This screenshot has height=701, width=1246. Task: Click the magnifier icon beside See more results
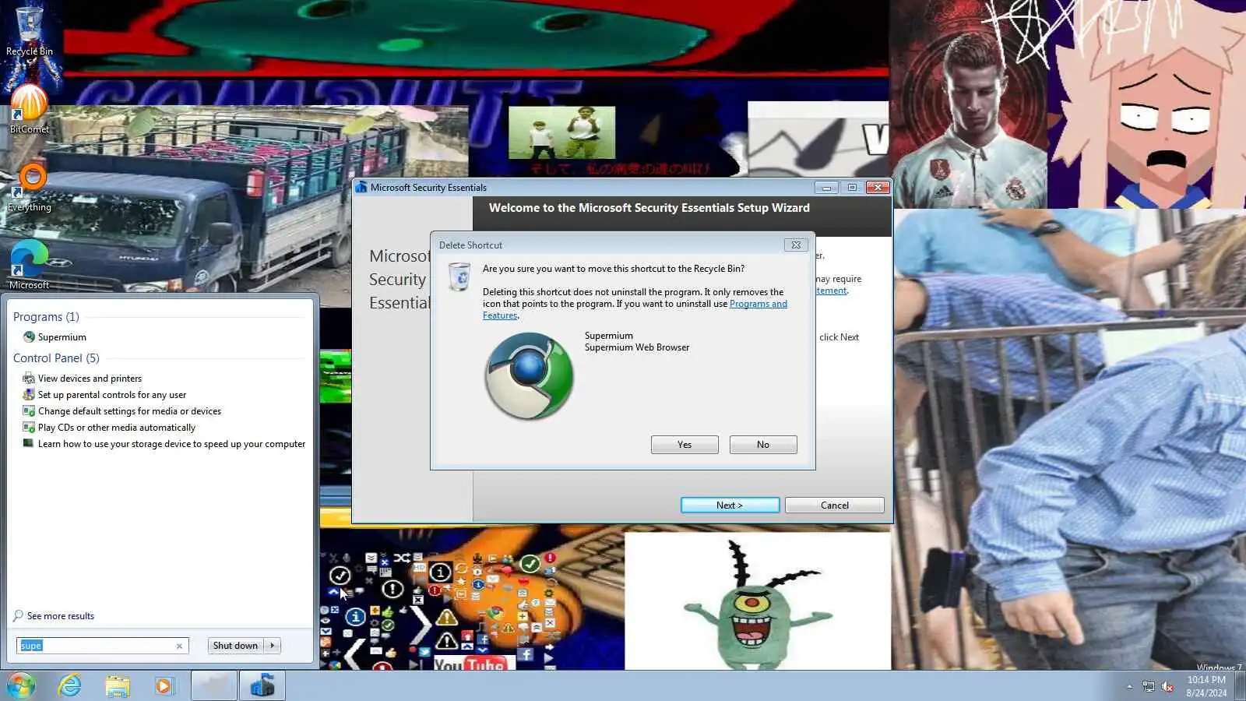pos(18,616)
